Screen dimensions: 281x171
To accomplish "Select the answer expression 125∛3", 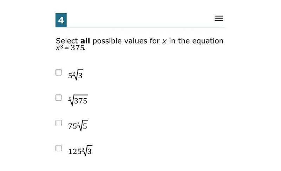I will tap(80, 151).
